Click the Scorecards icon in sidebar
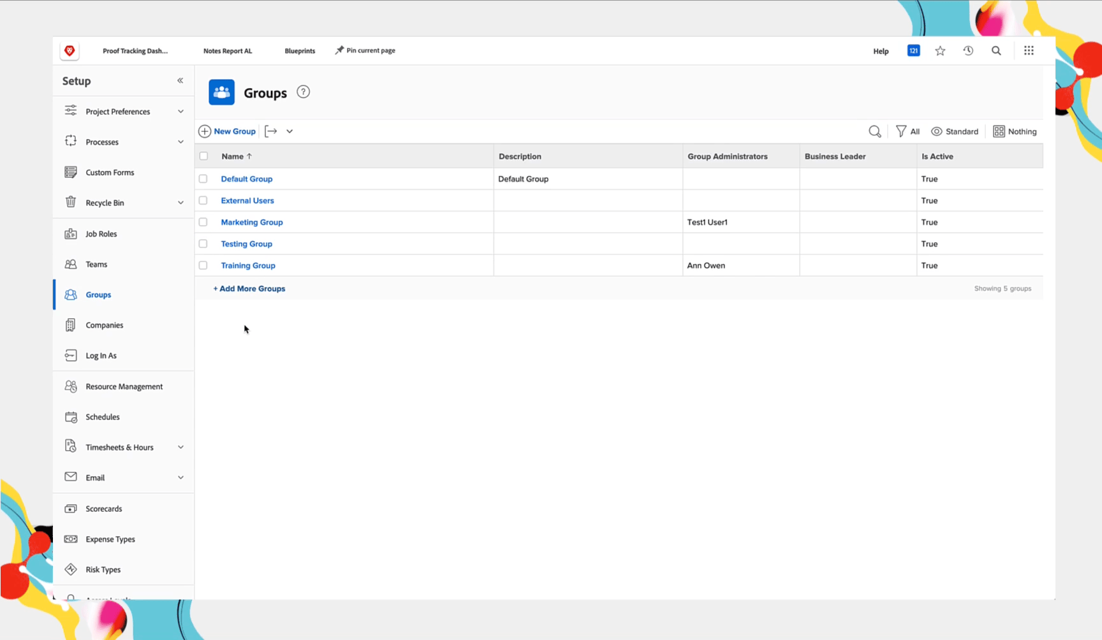This screenshot has width=1102, height=640. pos(71,509)
